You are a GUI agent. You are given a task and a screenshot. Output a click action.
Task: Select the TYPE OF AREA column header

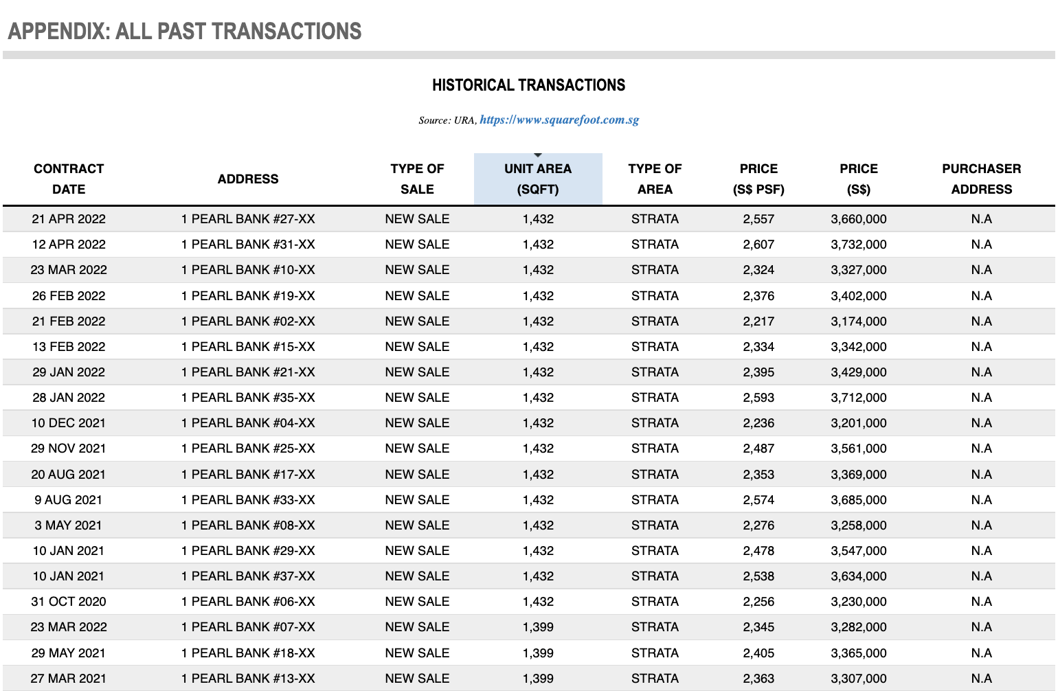[655, 179]
